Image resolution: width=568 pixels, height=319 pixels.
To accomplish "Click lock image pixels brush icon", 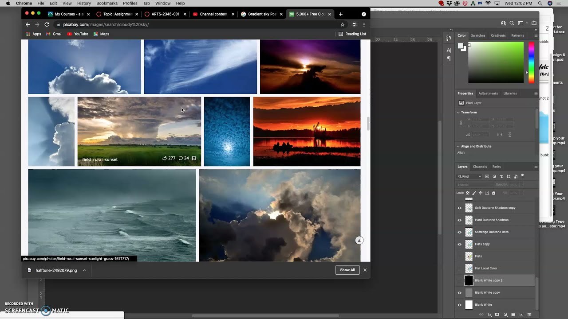I will coord(474,193).
